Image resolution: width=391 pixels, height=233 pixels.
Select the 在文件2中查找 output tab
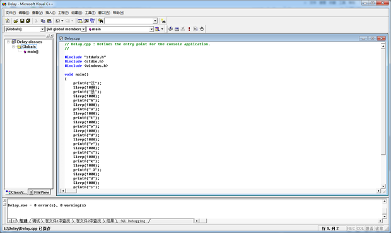(x=88, y=221)
